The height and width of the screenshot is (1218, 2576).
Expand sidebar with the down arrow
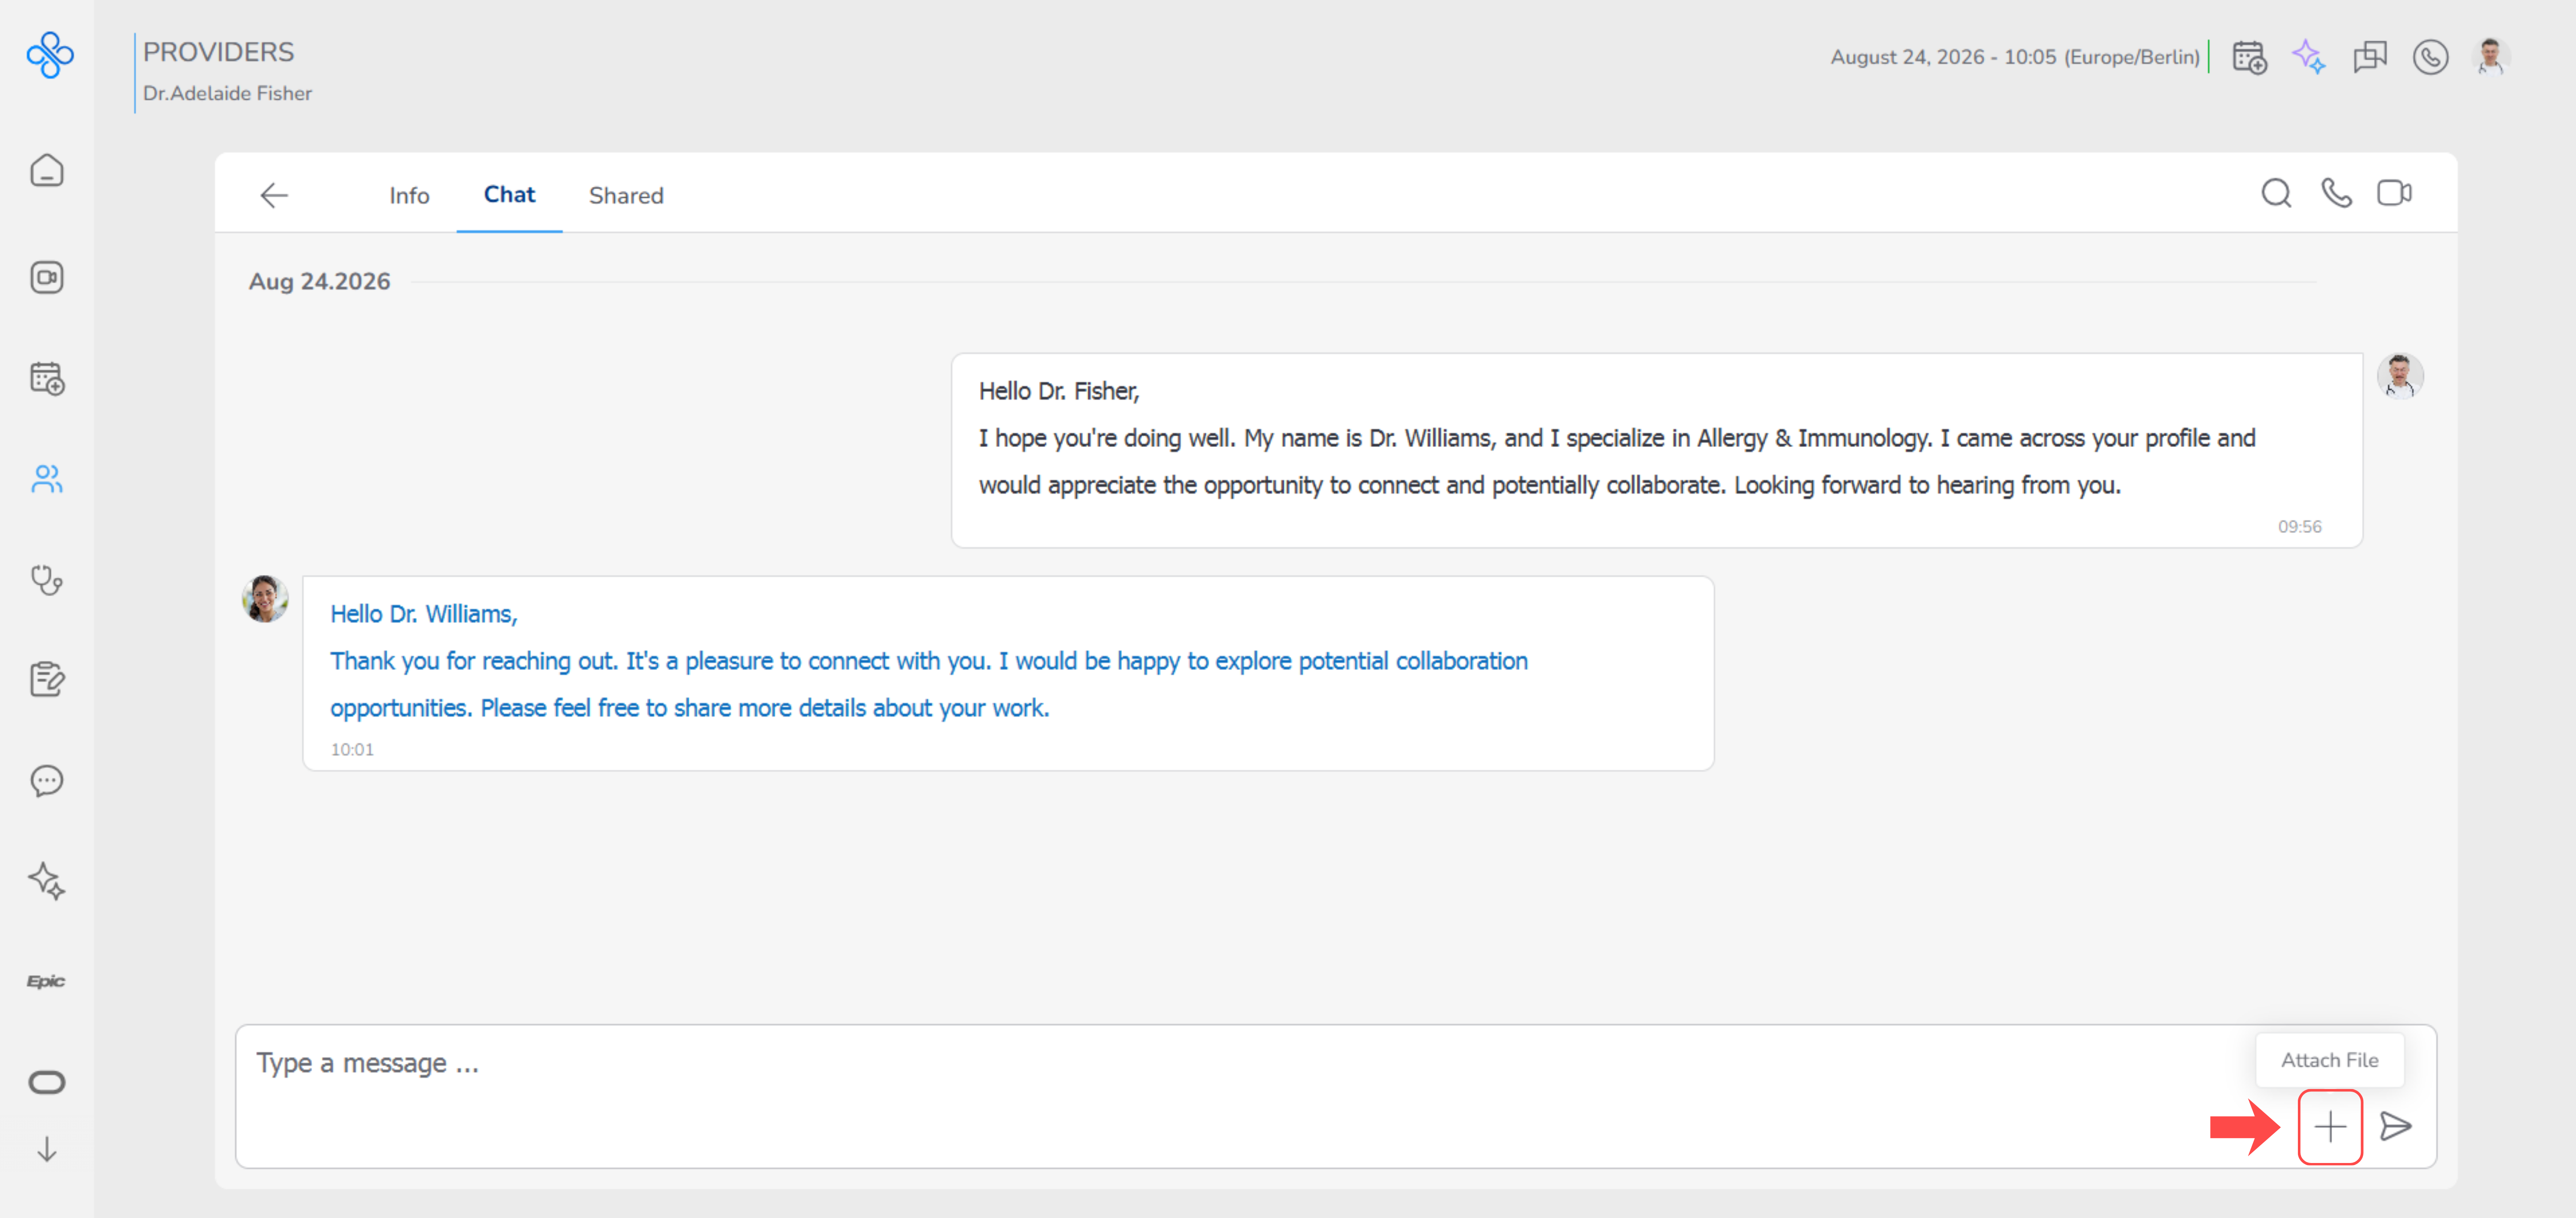[x=47, y=1149]
